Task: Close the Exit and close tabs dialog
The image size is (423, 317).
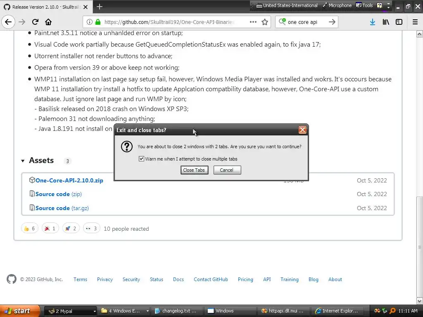Action: (302, 130)
